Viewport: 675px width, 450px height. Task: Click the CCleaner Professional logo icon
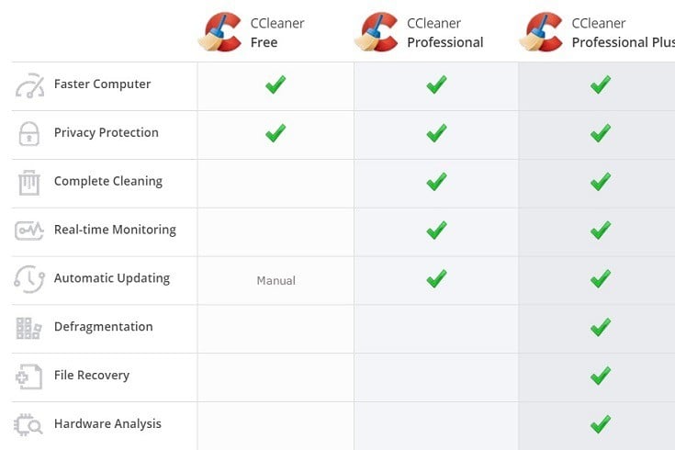pos(377,32)
